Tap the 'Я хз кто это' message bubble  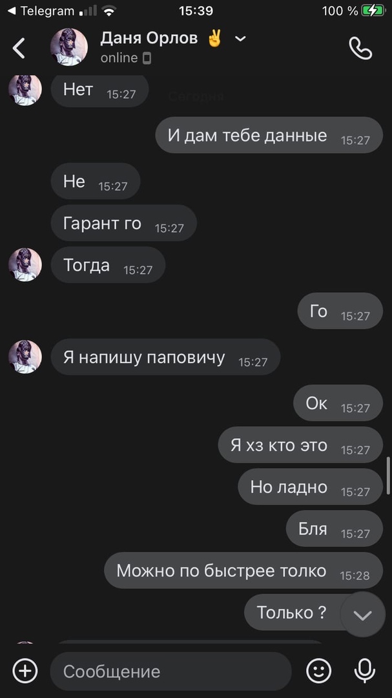coord(300,445)
